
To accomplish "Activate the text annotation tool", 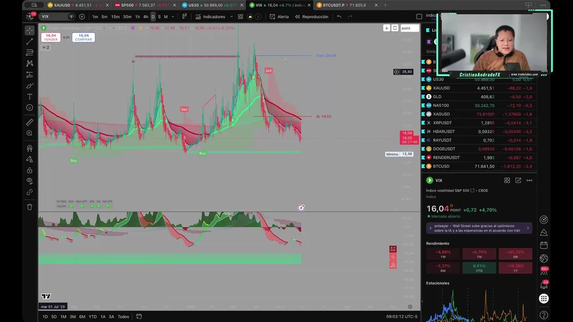I will point(30,97).
